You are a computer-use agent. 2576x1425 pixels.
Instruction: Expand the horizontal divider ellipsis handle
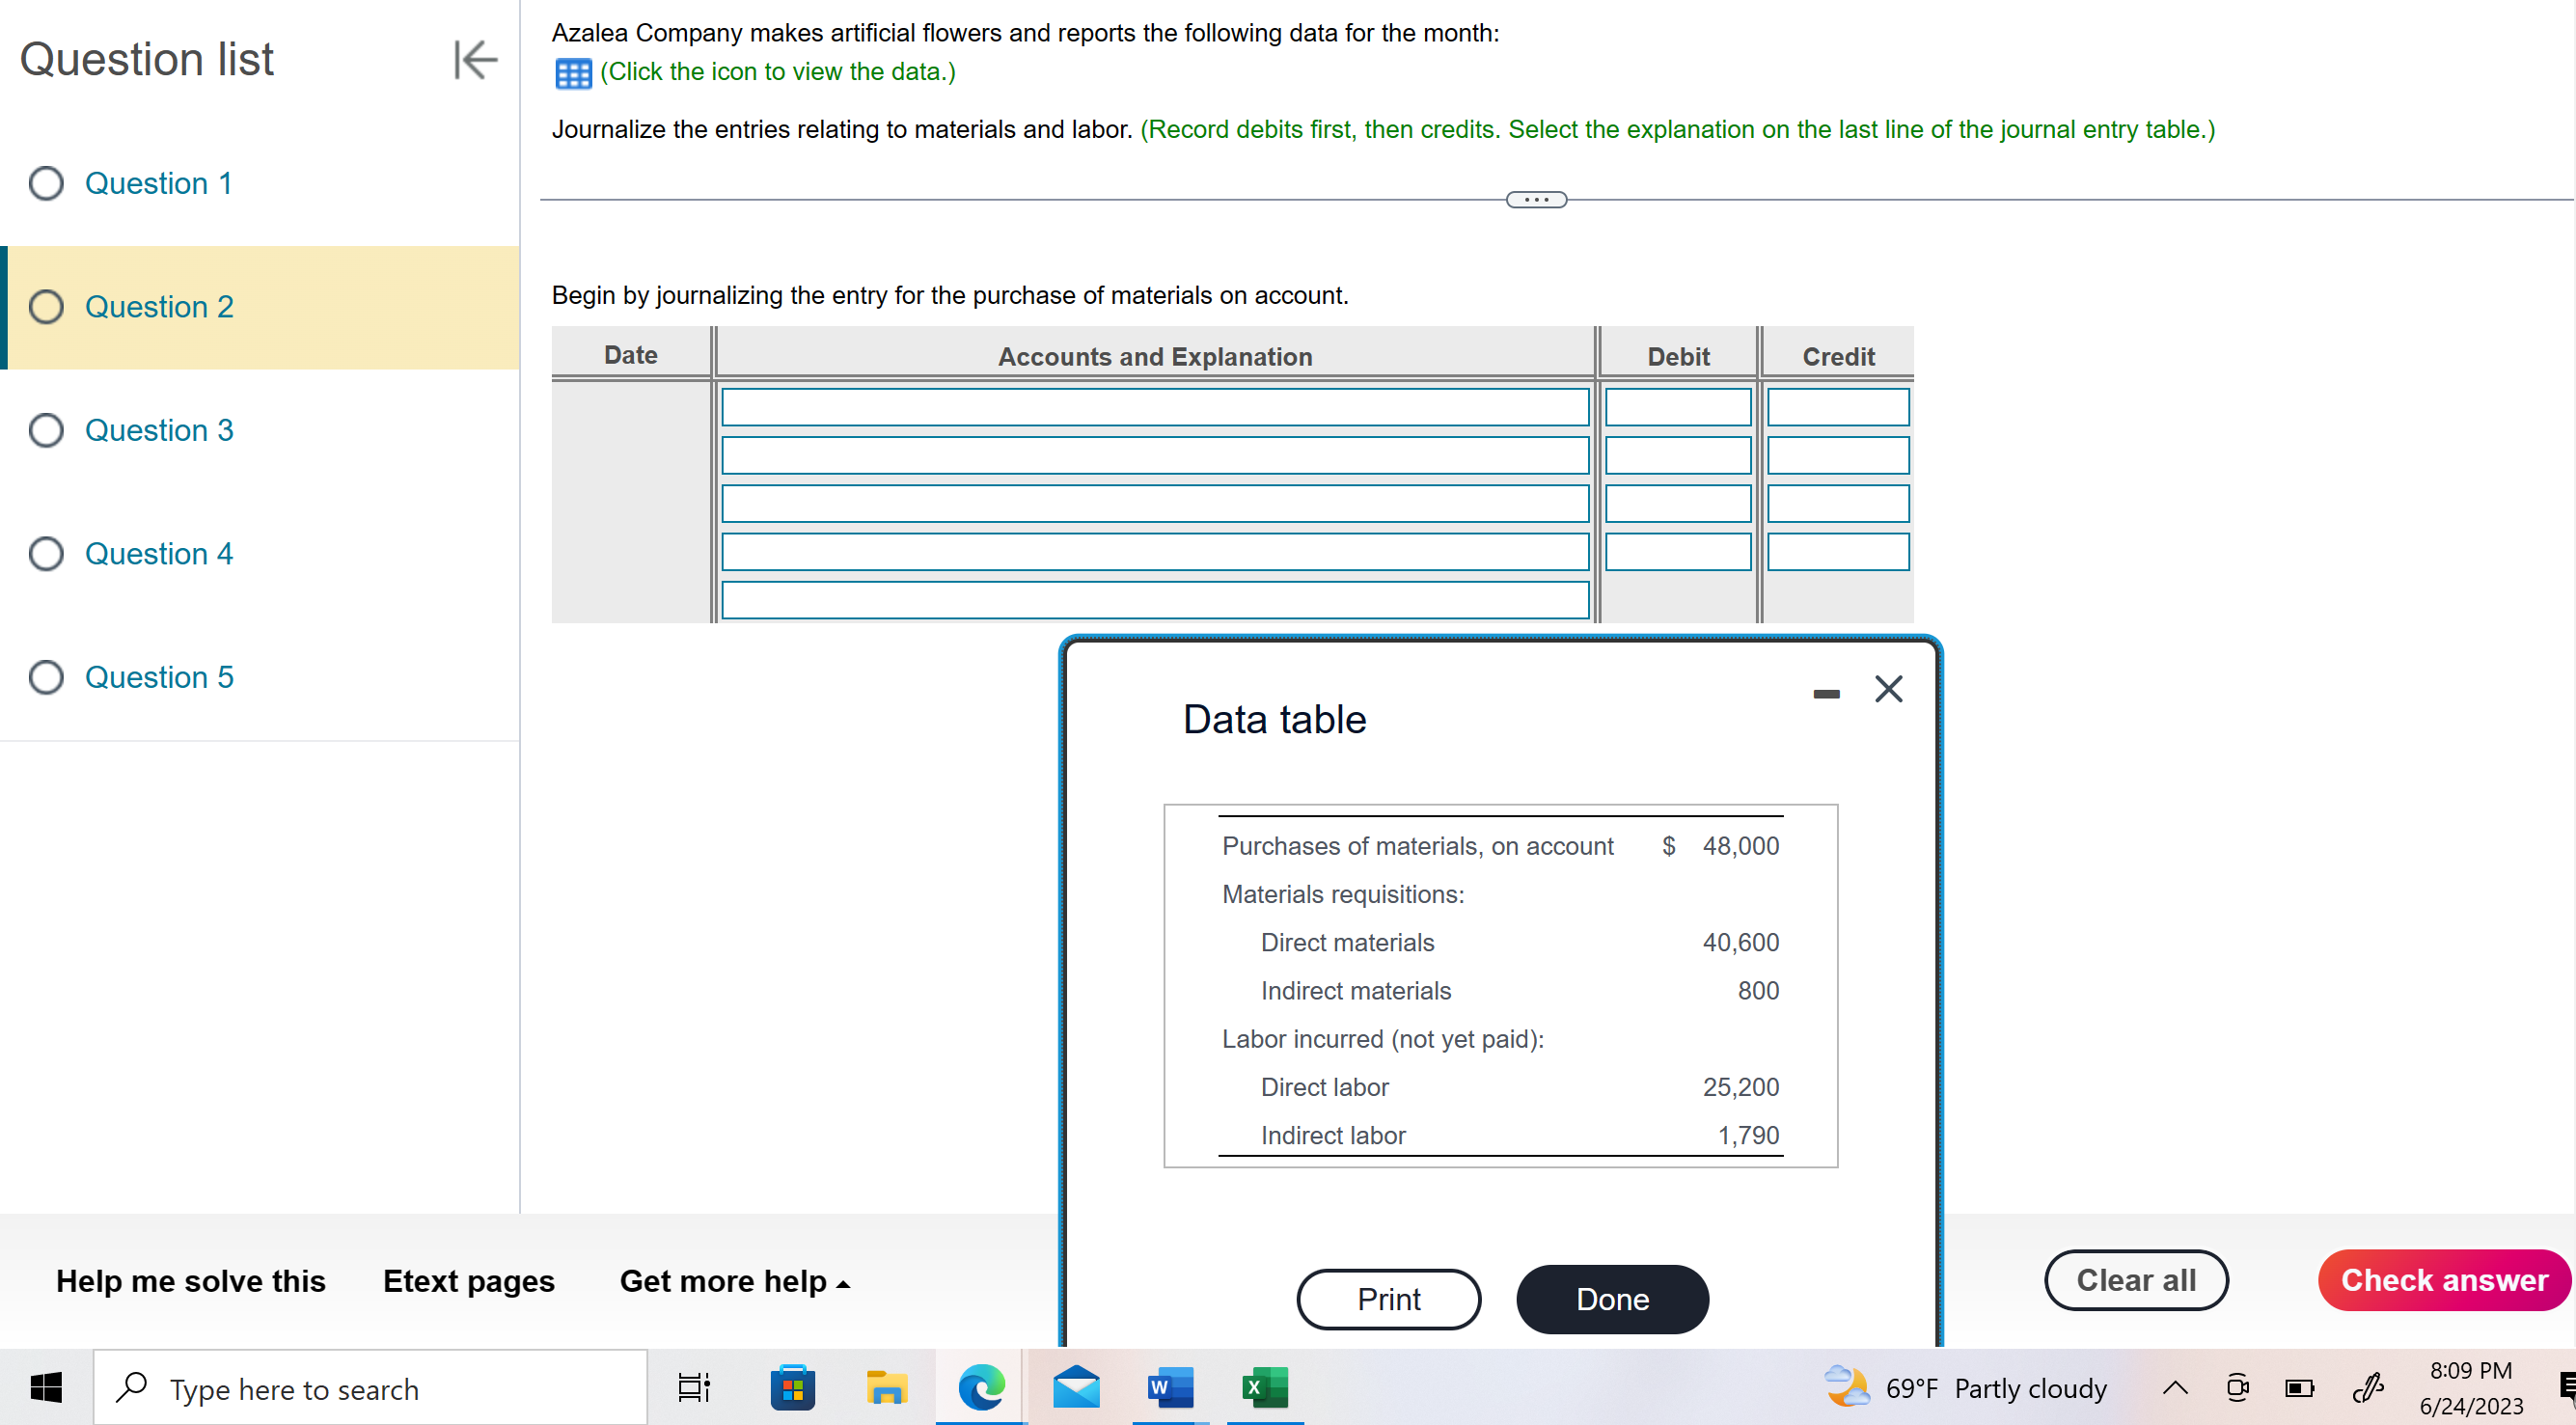1536,200
